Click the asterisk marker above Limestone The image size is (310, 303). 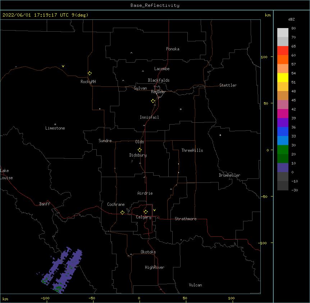(x=55, y=124)
